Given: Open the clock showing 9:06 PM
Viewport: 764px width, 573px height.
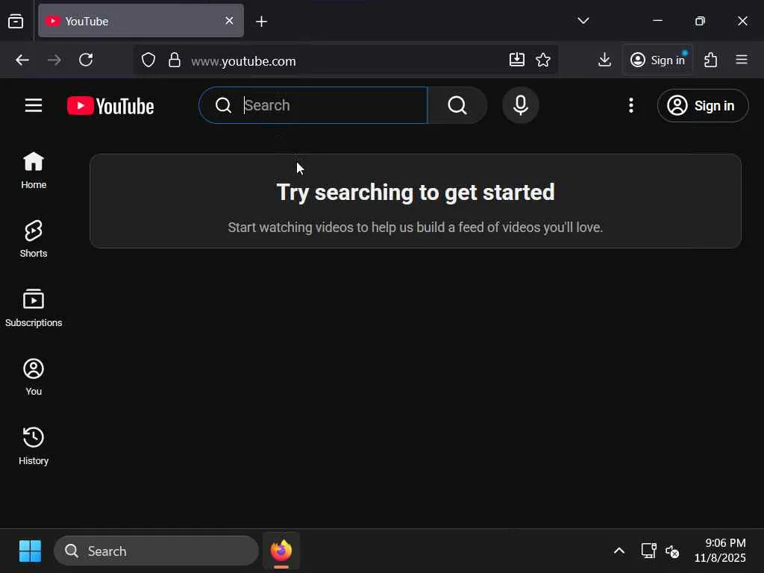Looking at the screenshot, I should pos(720,551).
